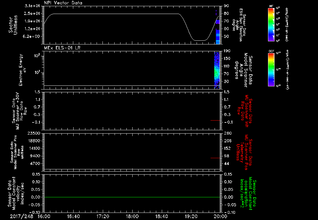The width and height of the screenshot is (318, 220).
Task: Click the DEF color bar
Action: 271,70
